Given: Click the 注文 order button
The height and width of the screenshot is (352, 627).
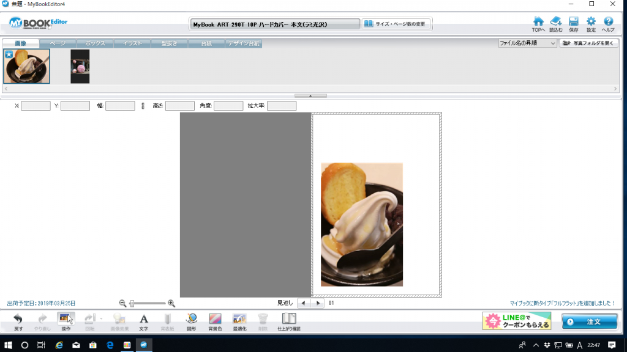Looking at the screenshot, I should click(x=589, y=321).
